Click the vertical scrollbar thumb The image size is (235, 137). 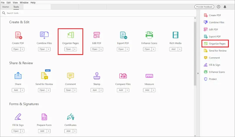pyautogui.click(x=195, y=54)
